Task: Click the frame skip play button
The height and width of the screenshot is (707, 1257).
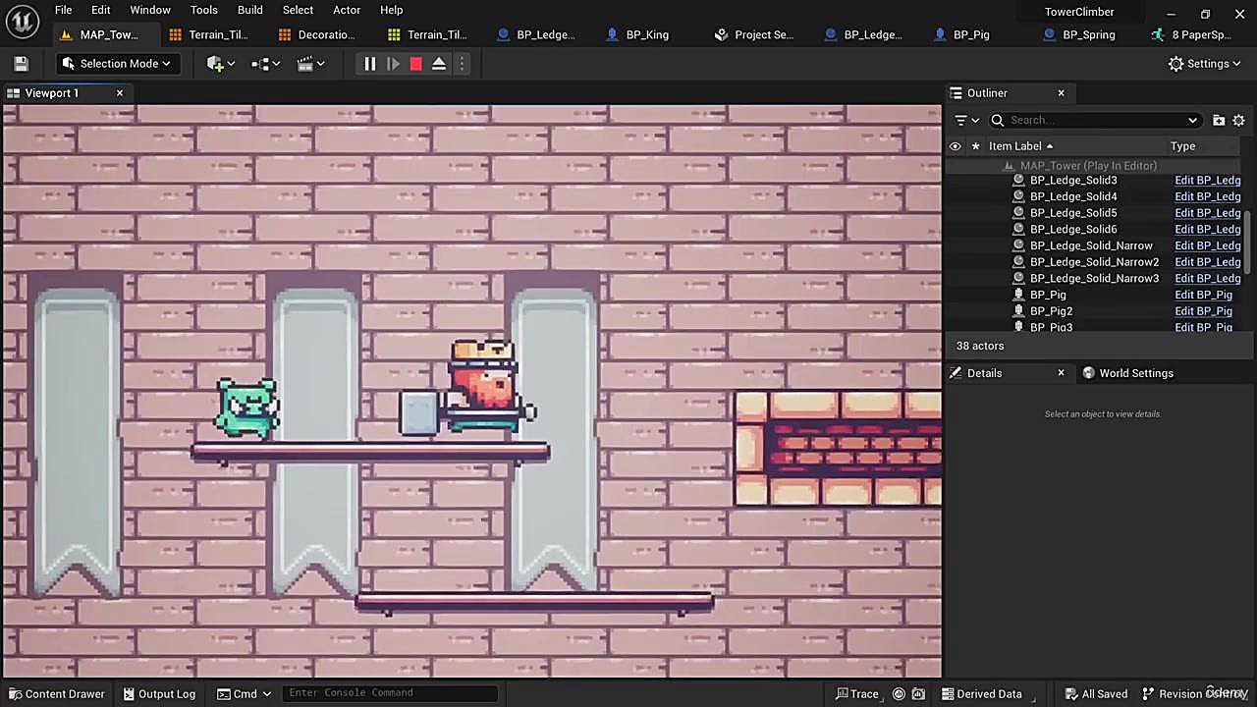Action: [393, 64]
